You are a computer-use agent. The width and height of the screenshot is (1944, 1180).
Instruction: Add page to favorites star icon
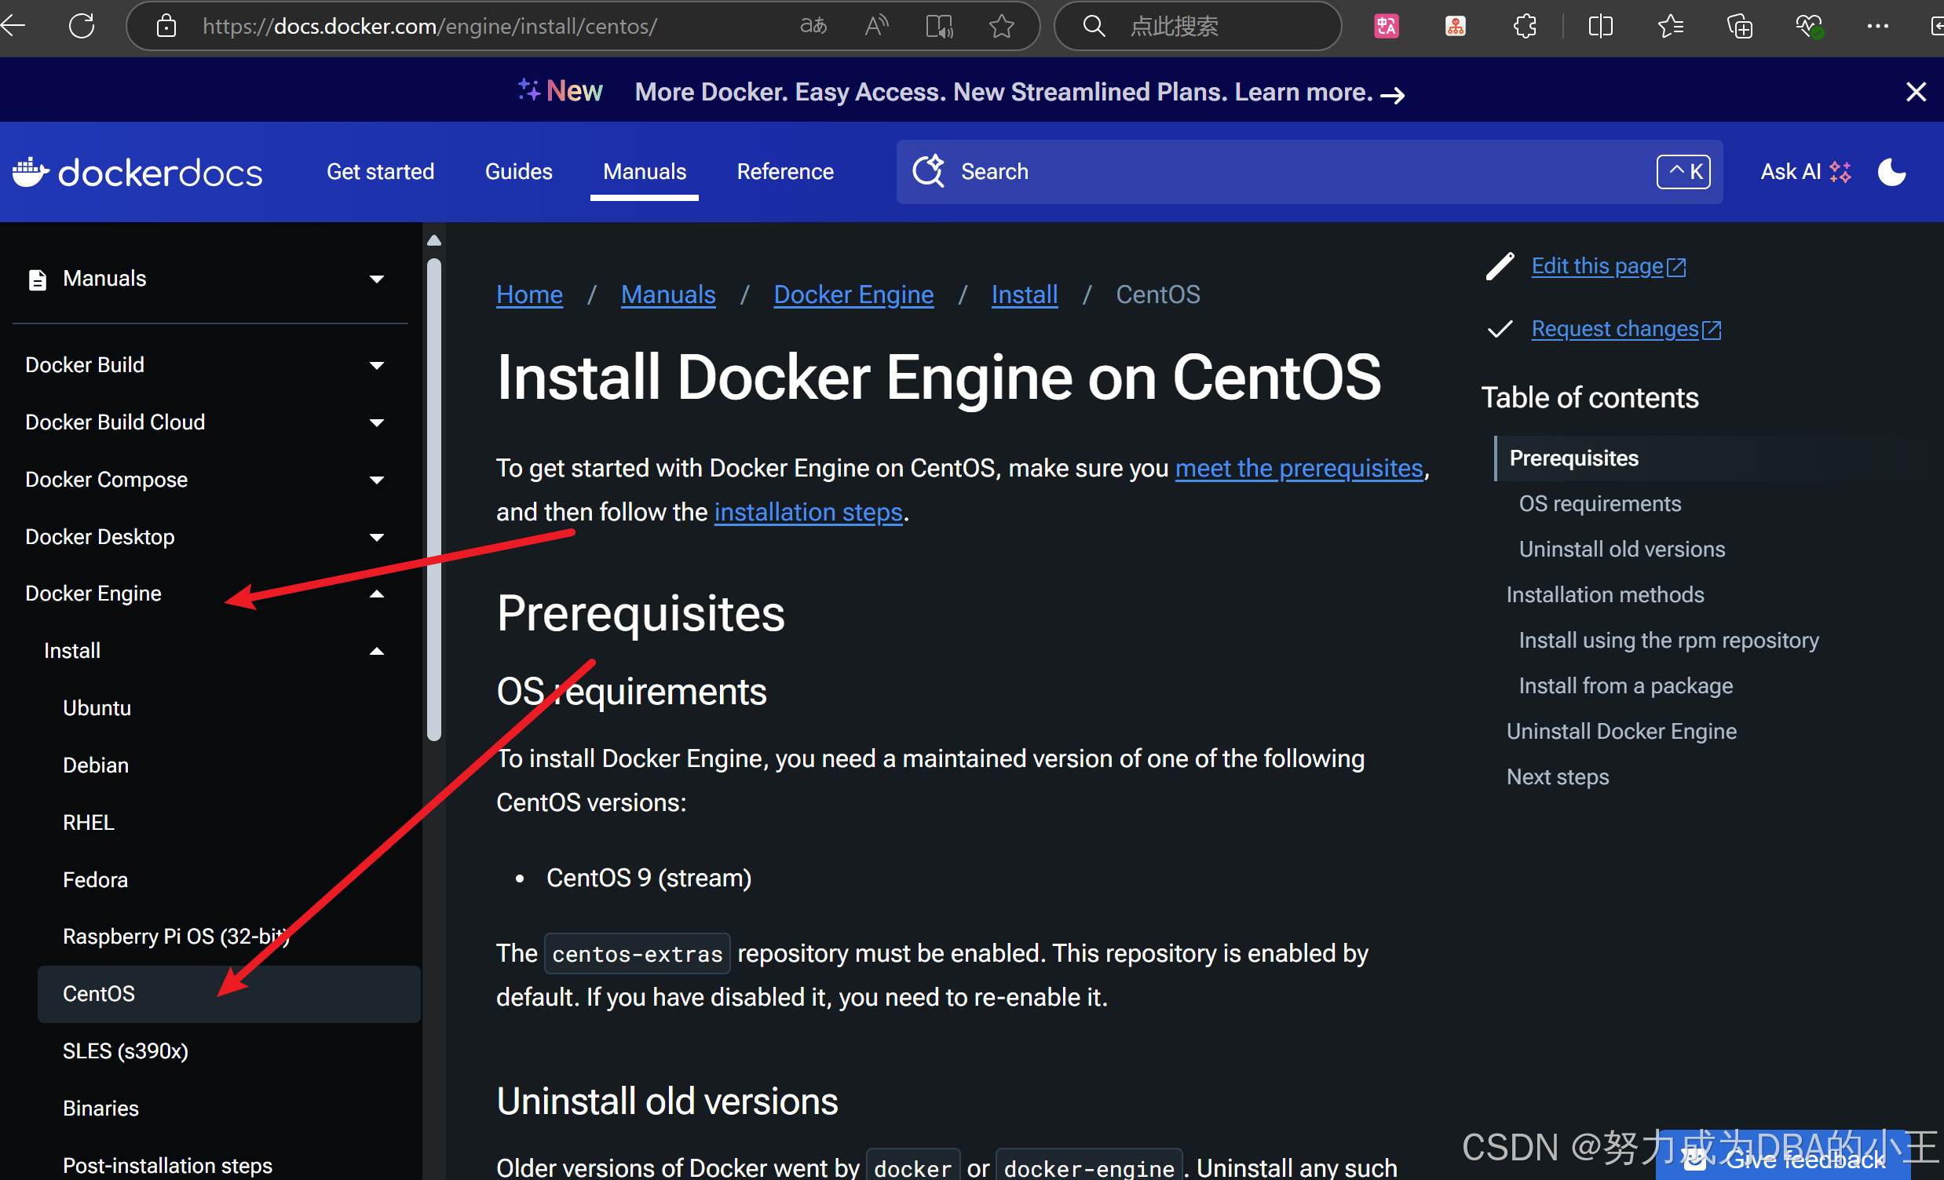[1001, 26]
